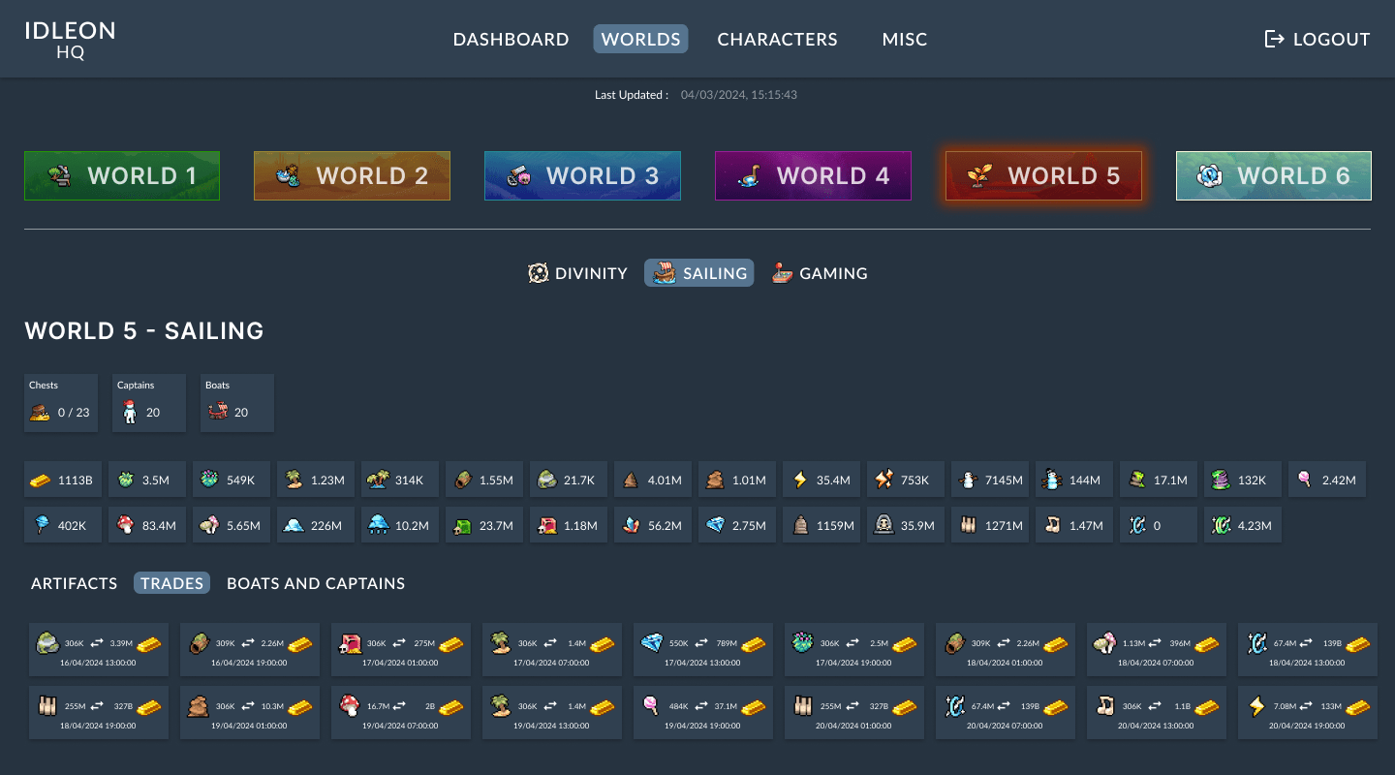Open the World 3 banner
The width and height of the screenshot is (1395, 775).
click(x=582, y=175)
